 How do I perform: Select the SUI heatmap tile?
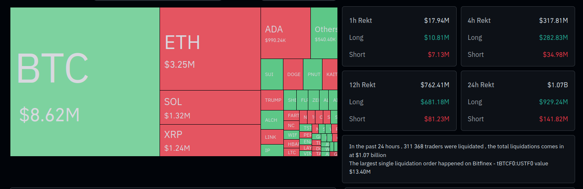click(272, 74)
